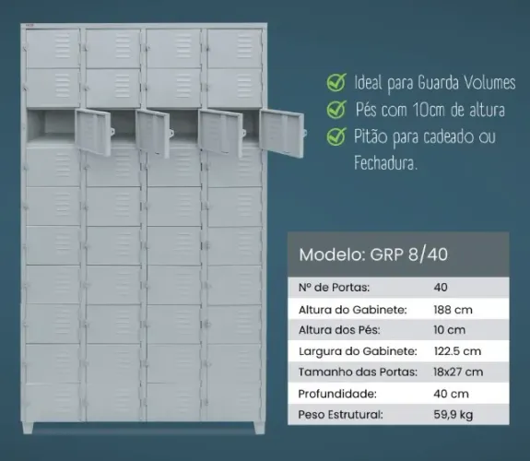This screenshot has width=530, height=461.
Task: Click the '40 cm' depth value
Action: (451, 394)
